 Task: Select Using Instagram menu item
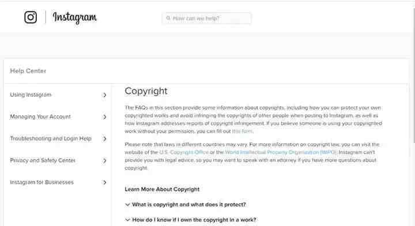coord(31,95)
